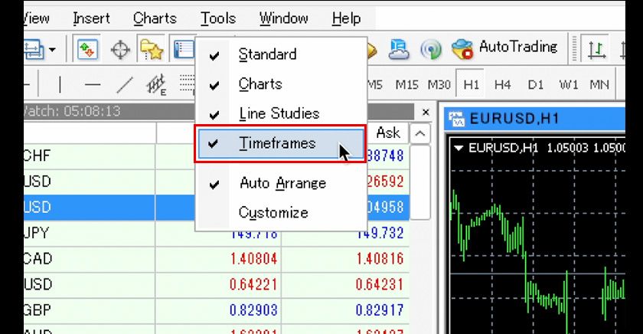Select the vertical line tool
The width and height of the screenshot is (643, 334).
point(60,84)
